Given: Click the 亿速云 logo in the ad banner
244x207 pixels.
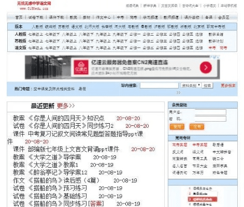Looking at the screenshot, I should click(x=81, y=67).
